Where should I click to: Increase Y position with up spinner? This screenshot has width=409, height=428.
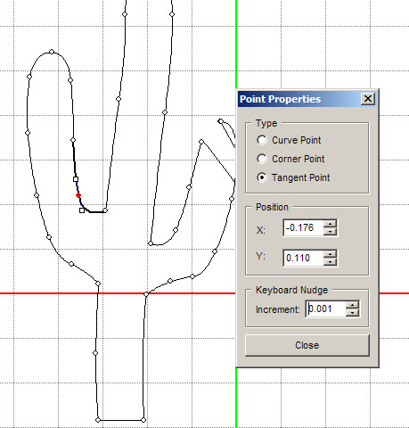click(x=330, y=254)
